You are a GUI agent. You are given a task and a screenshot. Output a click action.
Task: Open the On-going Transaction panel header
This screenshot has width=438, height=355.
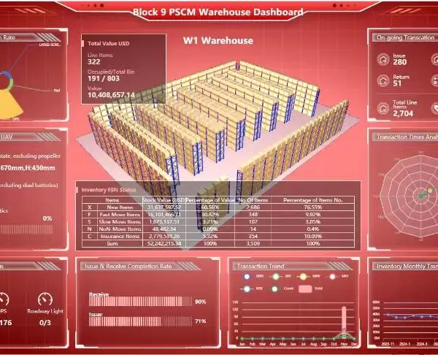pyautogui.click(x=405, y=37)
